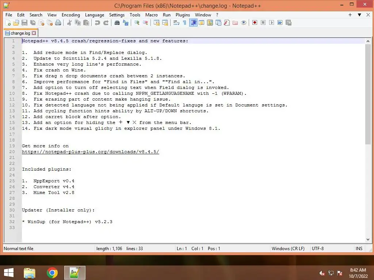Image resolution: width=374 pixels, height=280 pixels.
Task: Toggle show all characters pilcrow
Action: point(184,23)
